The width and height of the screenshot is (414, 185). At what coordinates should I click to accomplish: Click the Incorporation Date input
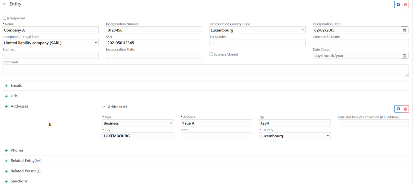click(x=357, y=30)
